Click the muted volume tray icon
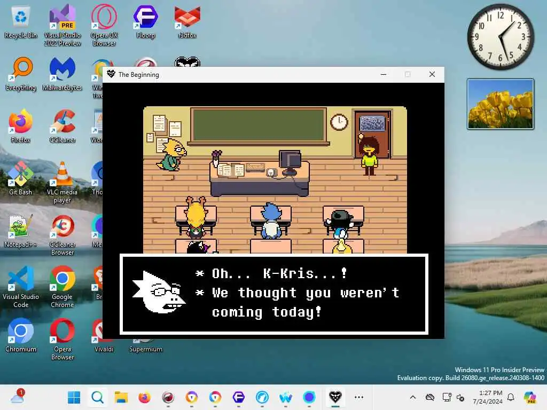 pos(460,397)
